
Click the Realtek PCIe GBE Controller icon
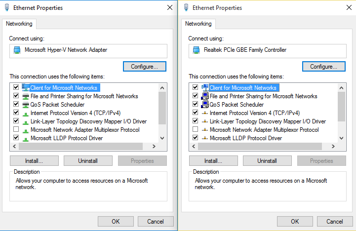197,50
